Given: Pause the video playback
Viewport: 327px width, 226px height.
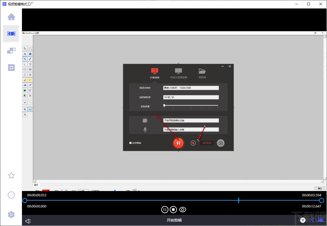Looking at the screenshot, I should [x=165, y=210].
